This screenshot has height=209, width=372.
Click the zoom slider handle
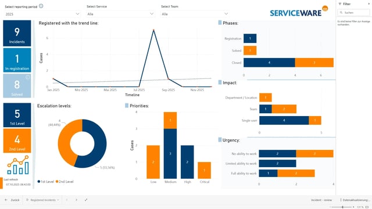[x=342, y=207]
